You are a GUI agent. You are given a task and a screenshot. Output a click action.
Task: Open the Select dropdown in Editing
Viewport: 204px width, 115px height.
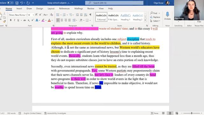tap(155, 21)
